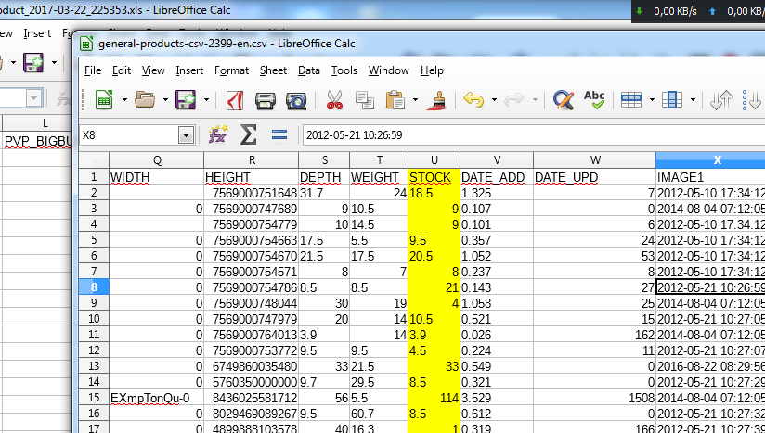Click the Find & Replace icon
Viewport: 765px width, 433px height.
point(563,100)
